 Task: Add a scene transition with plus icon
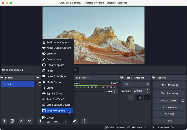[131, 97]
